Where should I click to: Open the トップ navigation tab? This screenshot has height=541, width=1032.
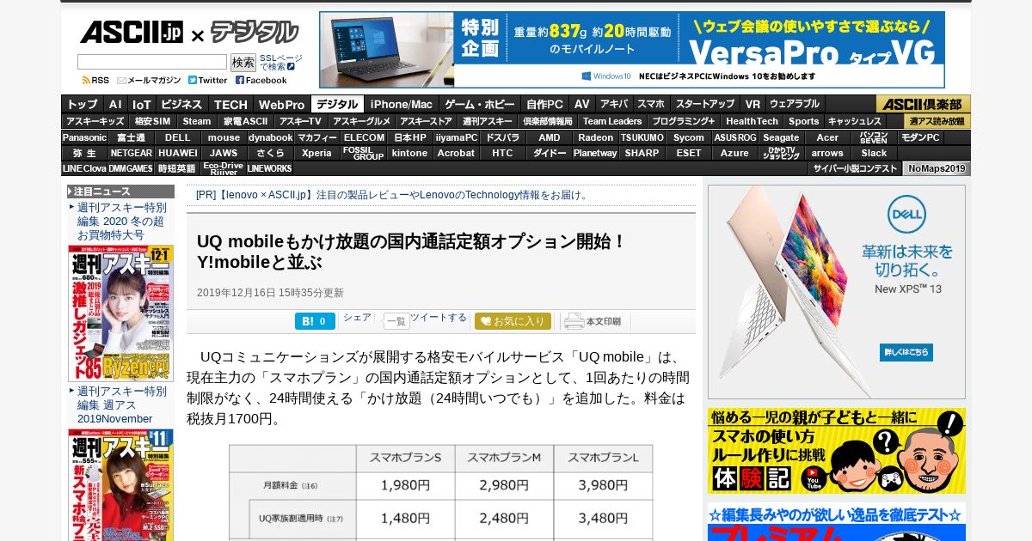pos(83,104)
